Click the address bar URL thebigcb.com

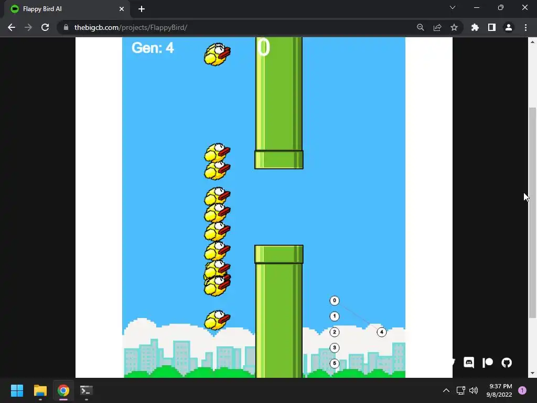point(131,27)
